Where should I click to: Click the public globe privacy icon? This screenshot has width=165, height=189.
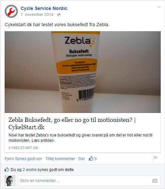[x=59, y=15]
